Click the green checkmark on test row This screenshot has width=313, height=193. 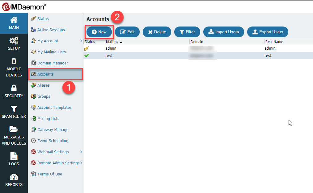[x=87, y=55]
